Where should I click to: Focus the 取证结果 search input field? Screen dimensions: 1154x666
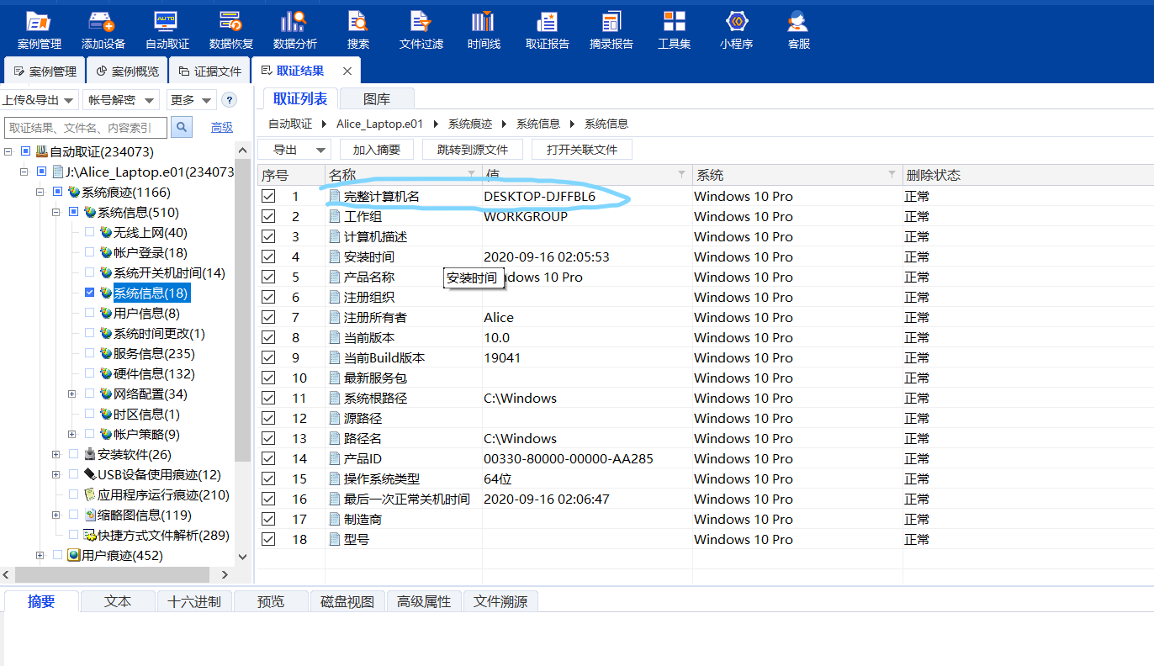tap(87, 127)
